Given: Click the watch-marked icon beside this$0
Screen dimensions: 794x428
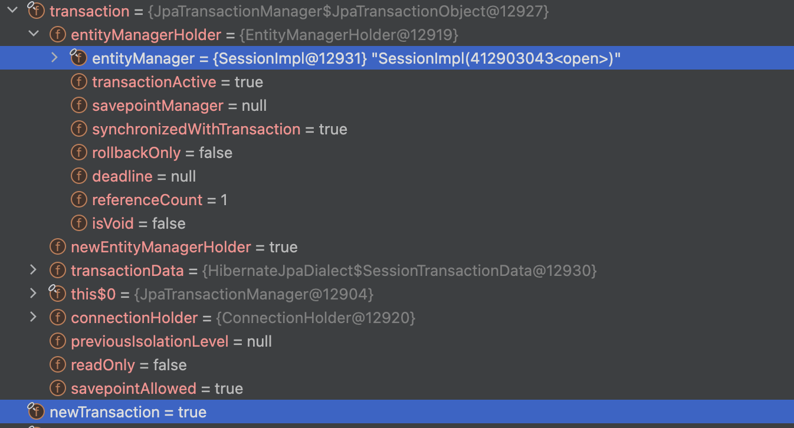Looking at the screenshot, I should 57,294.
